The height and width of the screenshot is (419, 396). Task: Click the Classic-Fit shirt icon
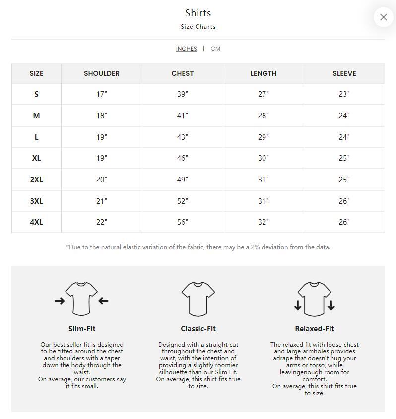click(198, 298)
